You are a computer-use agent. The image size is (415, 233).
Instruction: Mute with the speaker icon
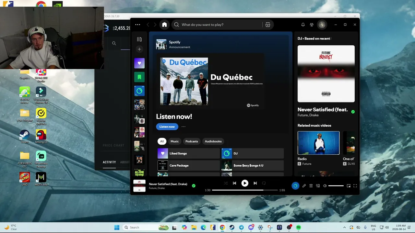click(x=325, y=186)
